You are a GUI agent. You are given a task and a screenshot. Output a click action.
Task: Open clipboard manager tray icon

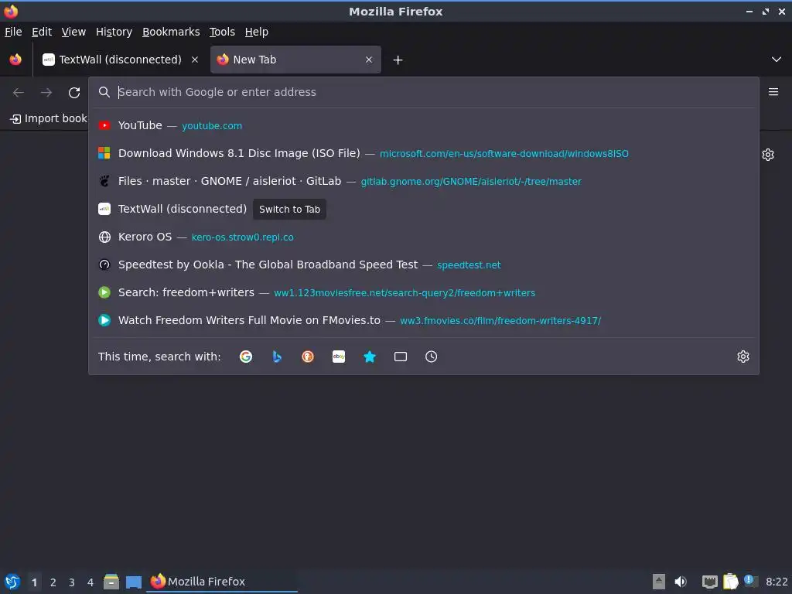coord(730,582)
